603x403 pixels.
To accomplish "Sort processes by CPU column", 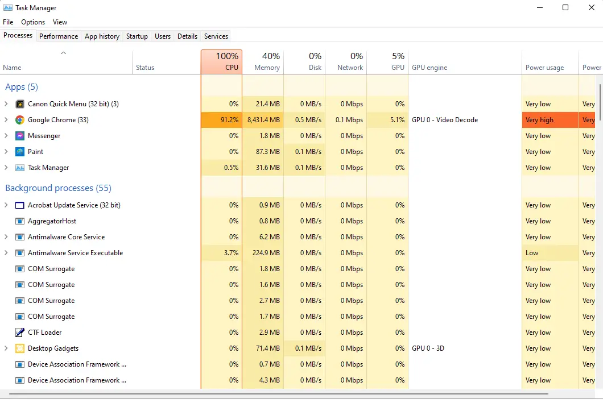I will click(221, 61).
